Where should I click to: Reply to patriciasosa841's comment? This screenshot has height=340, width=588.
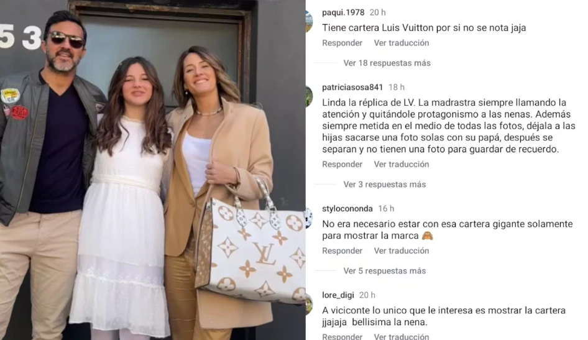pos(342,164)
